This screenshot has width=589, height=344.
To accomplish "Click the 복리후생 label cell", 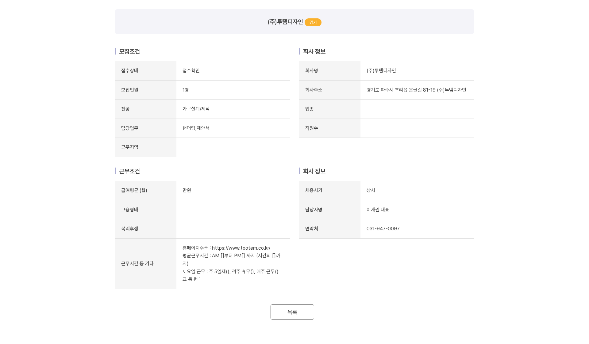I will 146,229.
